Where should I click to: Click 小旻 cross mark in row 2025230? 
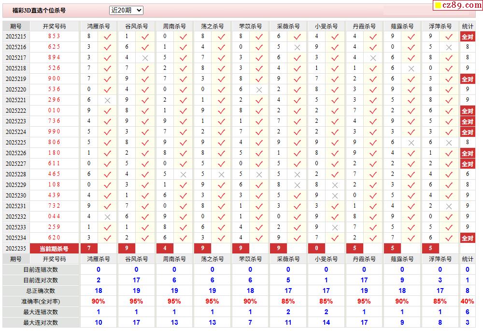[x=335, y=196]
